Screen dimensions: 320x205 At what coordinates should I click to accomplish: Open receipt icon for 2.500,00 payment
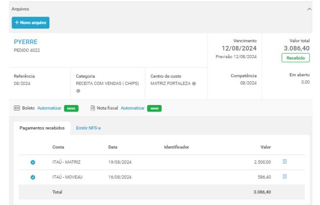pyautogui.click(x=285, y=162)
